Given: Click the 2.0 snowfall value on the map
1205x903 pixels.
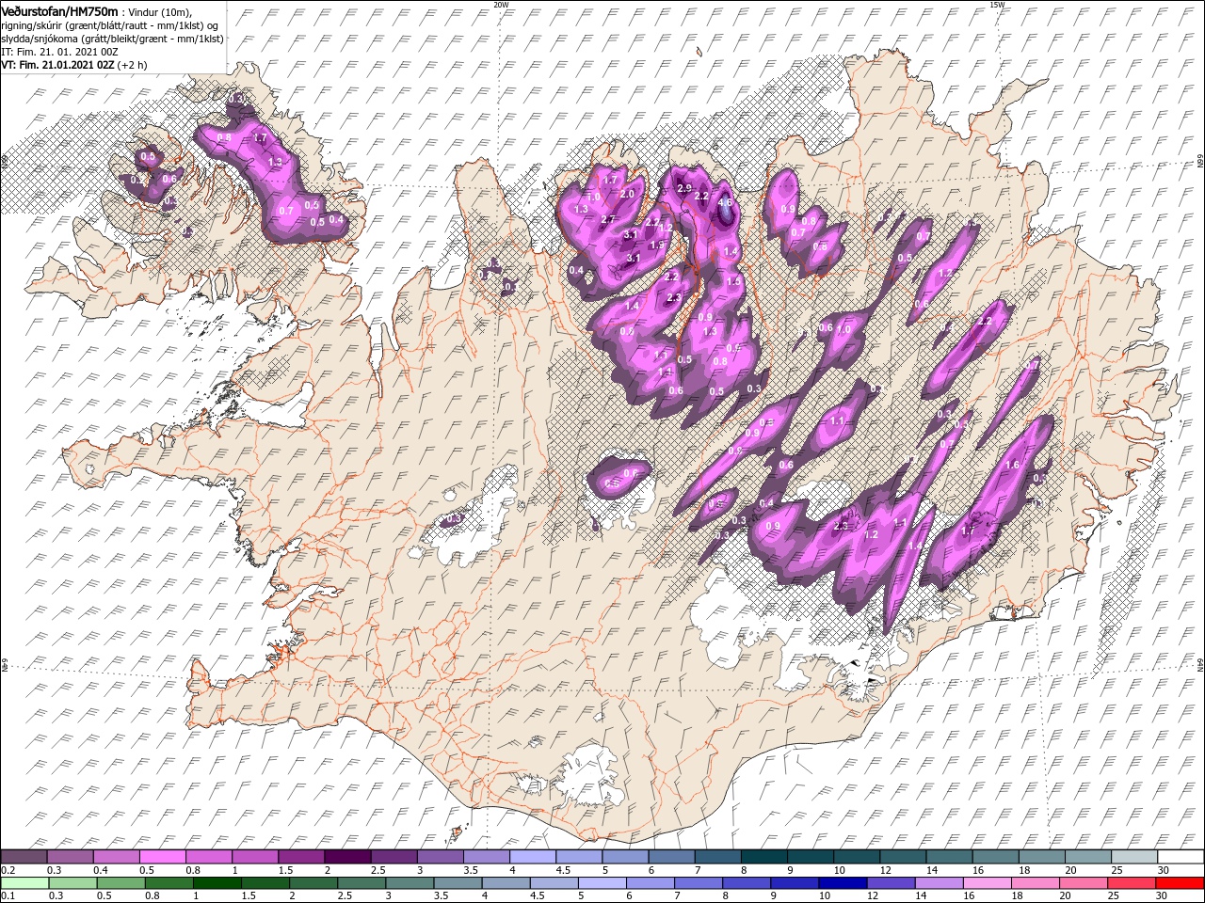Looking at the screenshot, I should pyautogui.click(x=627, y=195).
